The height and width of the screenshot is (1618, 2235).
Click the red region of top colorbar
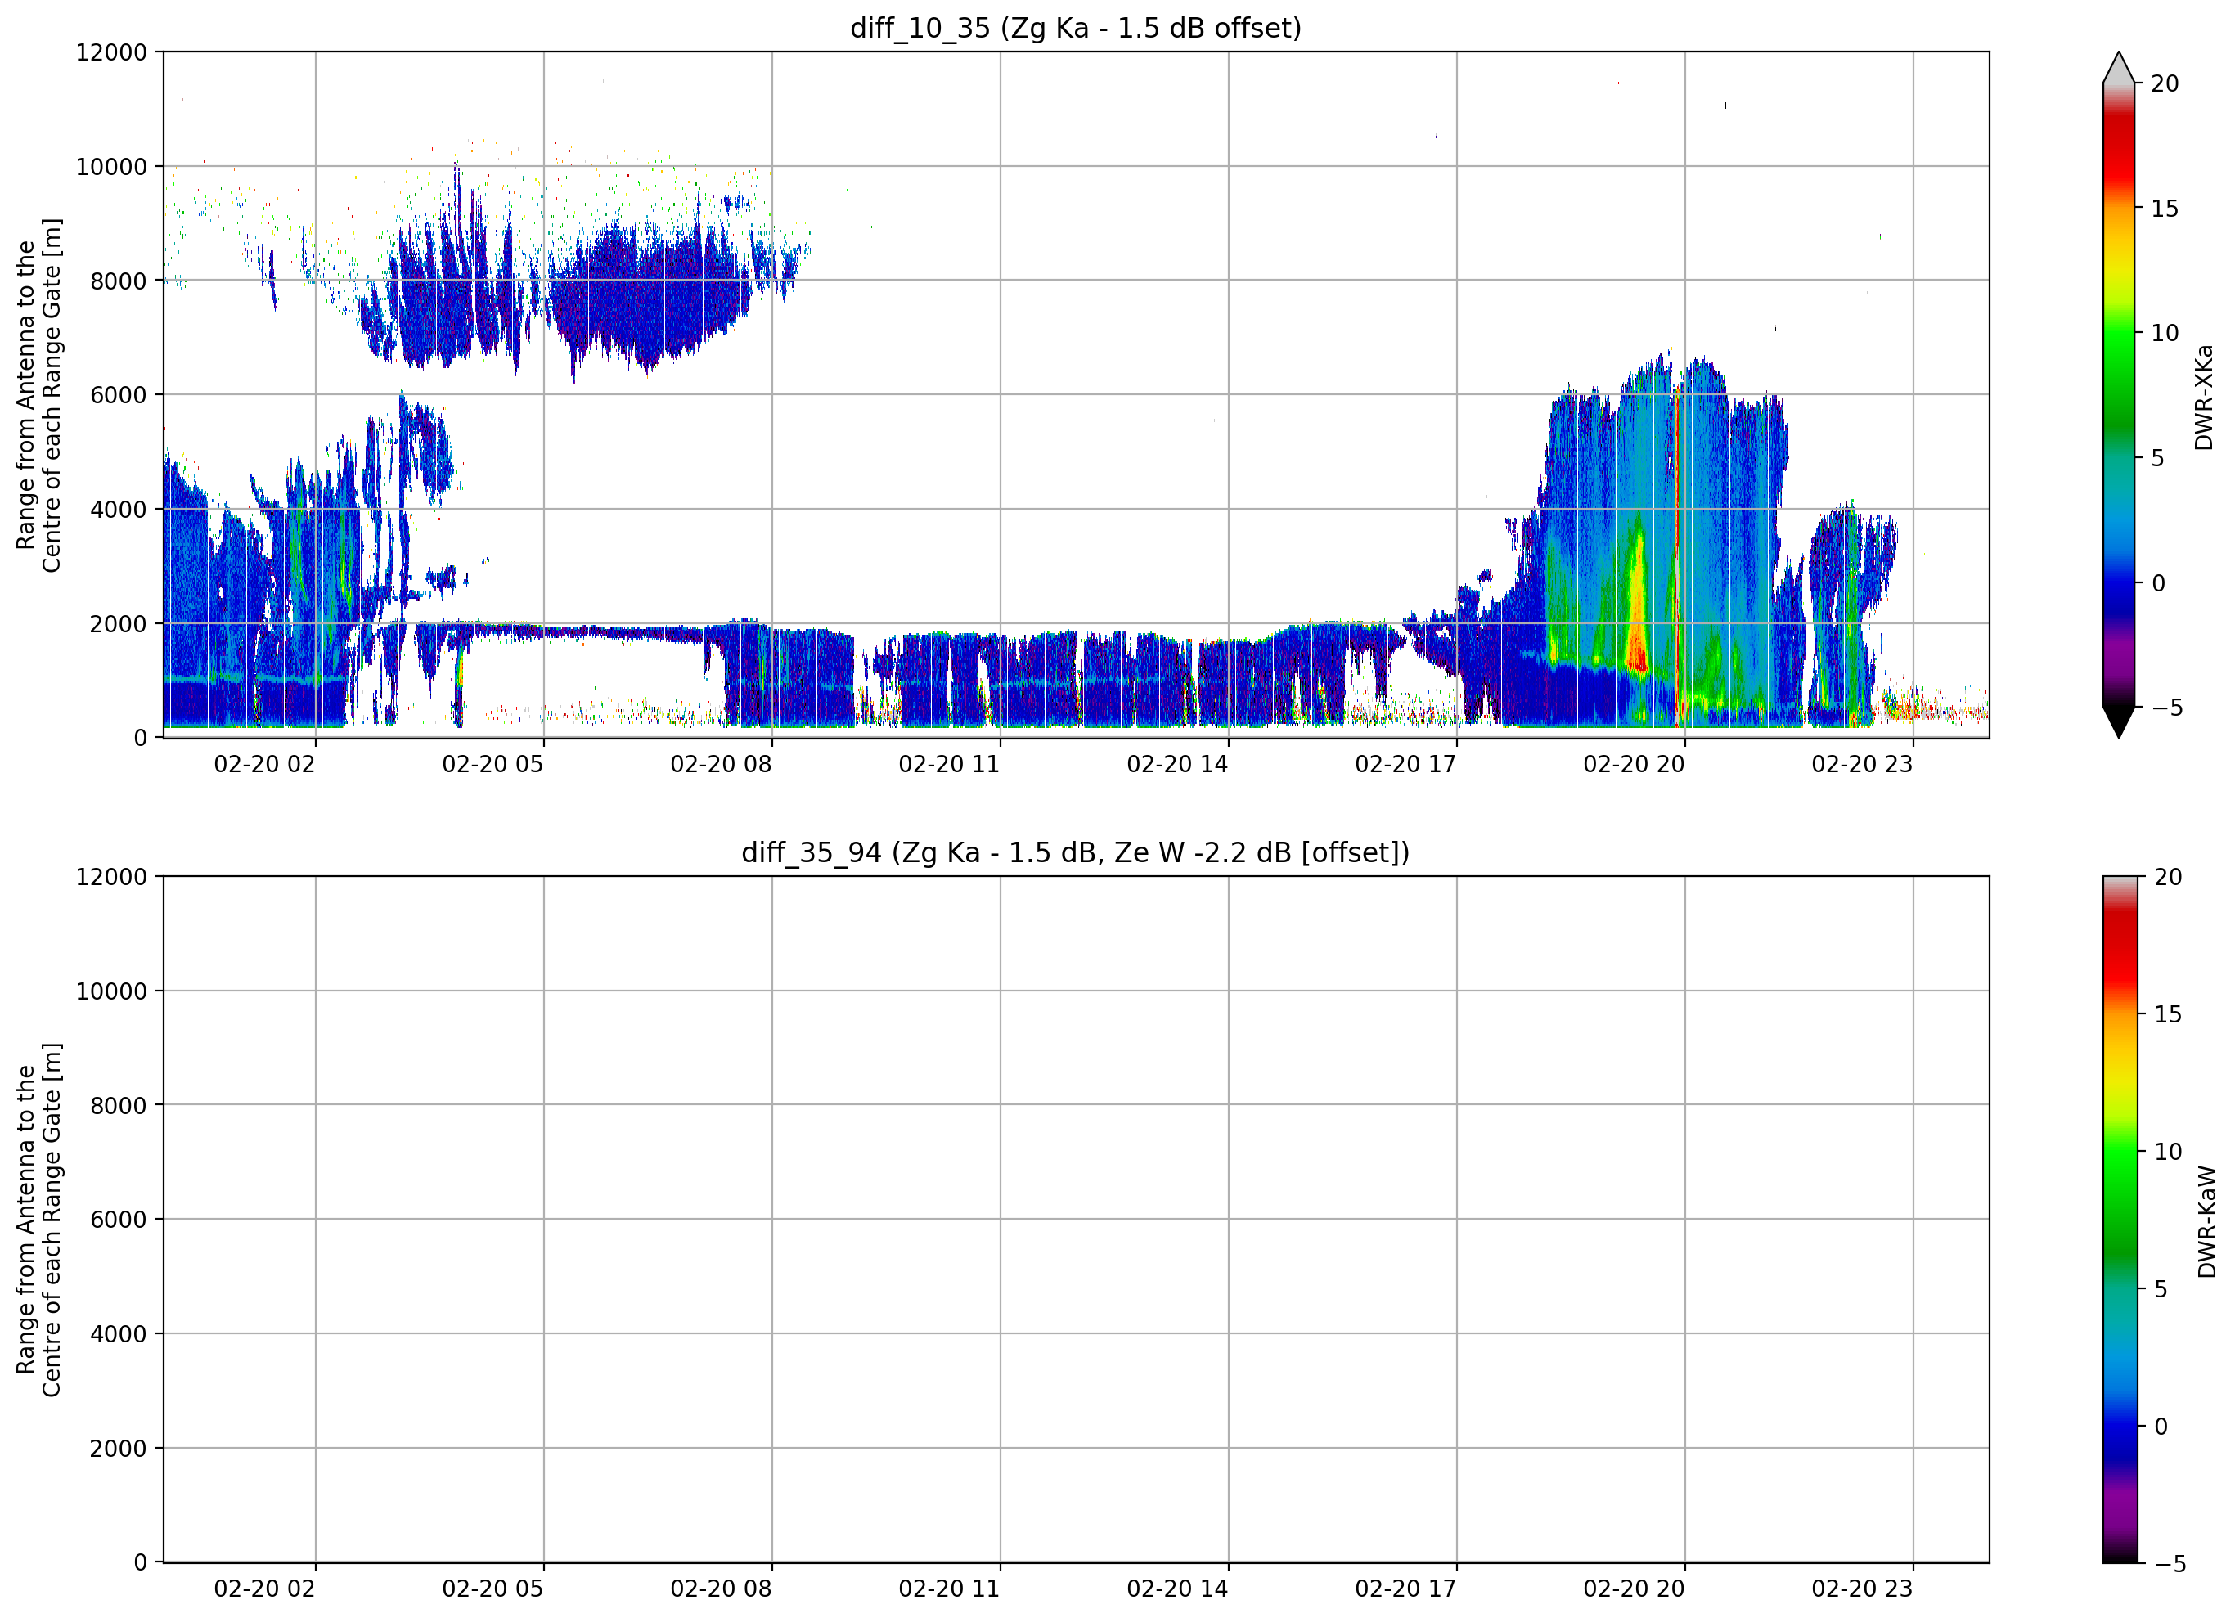[x=2118, y=158]
